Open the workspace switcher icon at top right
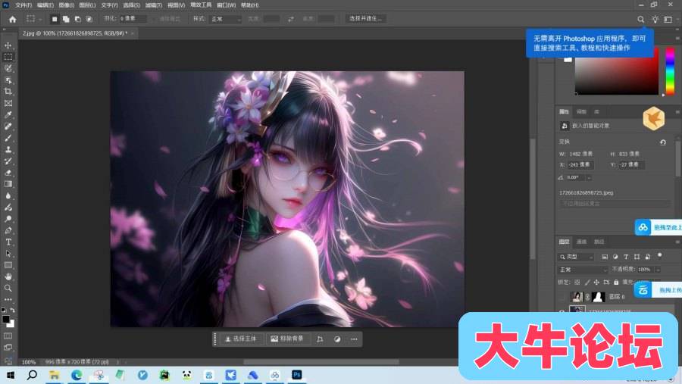The height and width of the screenshot is (384, 682). pyautogui.click(x=668, y=19)
